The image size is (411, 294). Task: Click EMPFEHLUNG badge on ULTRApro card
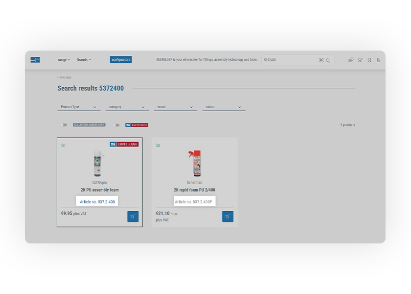pyautogui.click(x=124, y=145)
